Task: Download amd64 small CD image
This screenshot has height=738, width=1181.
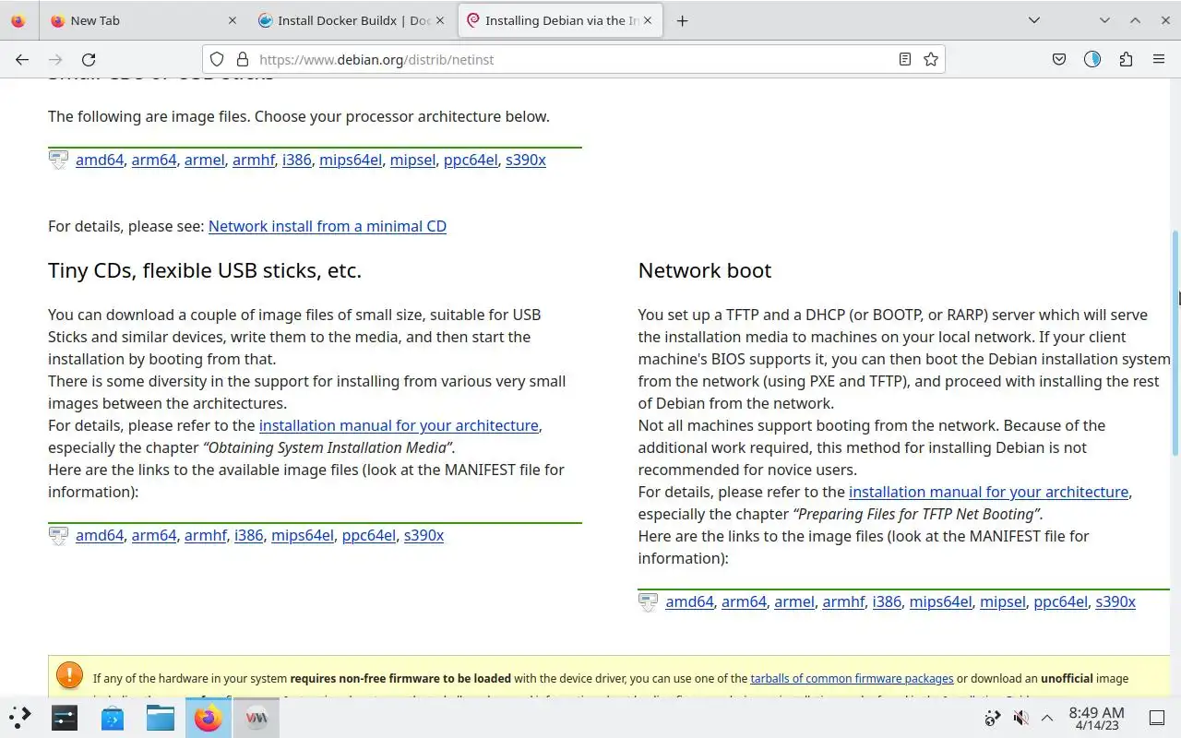Action: (100, 160)
